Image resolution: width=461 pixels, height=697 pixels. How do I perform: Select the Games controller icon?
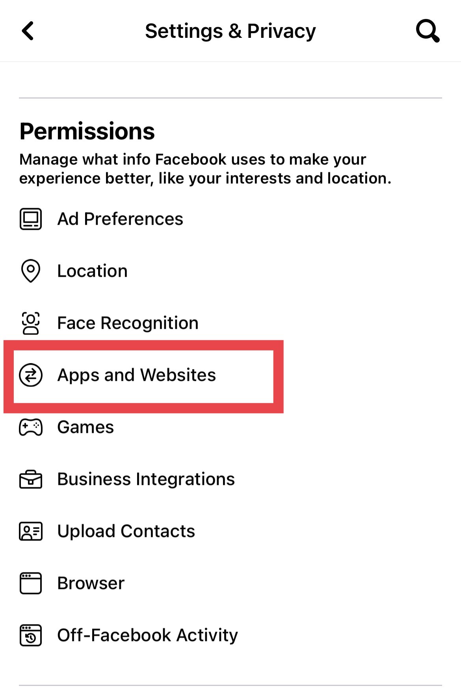point(30,427)
